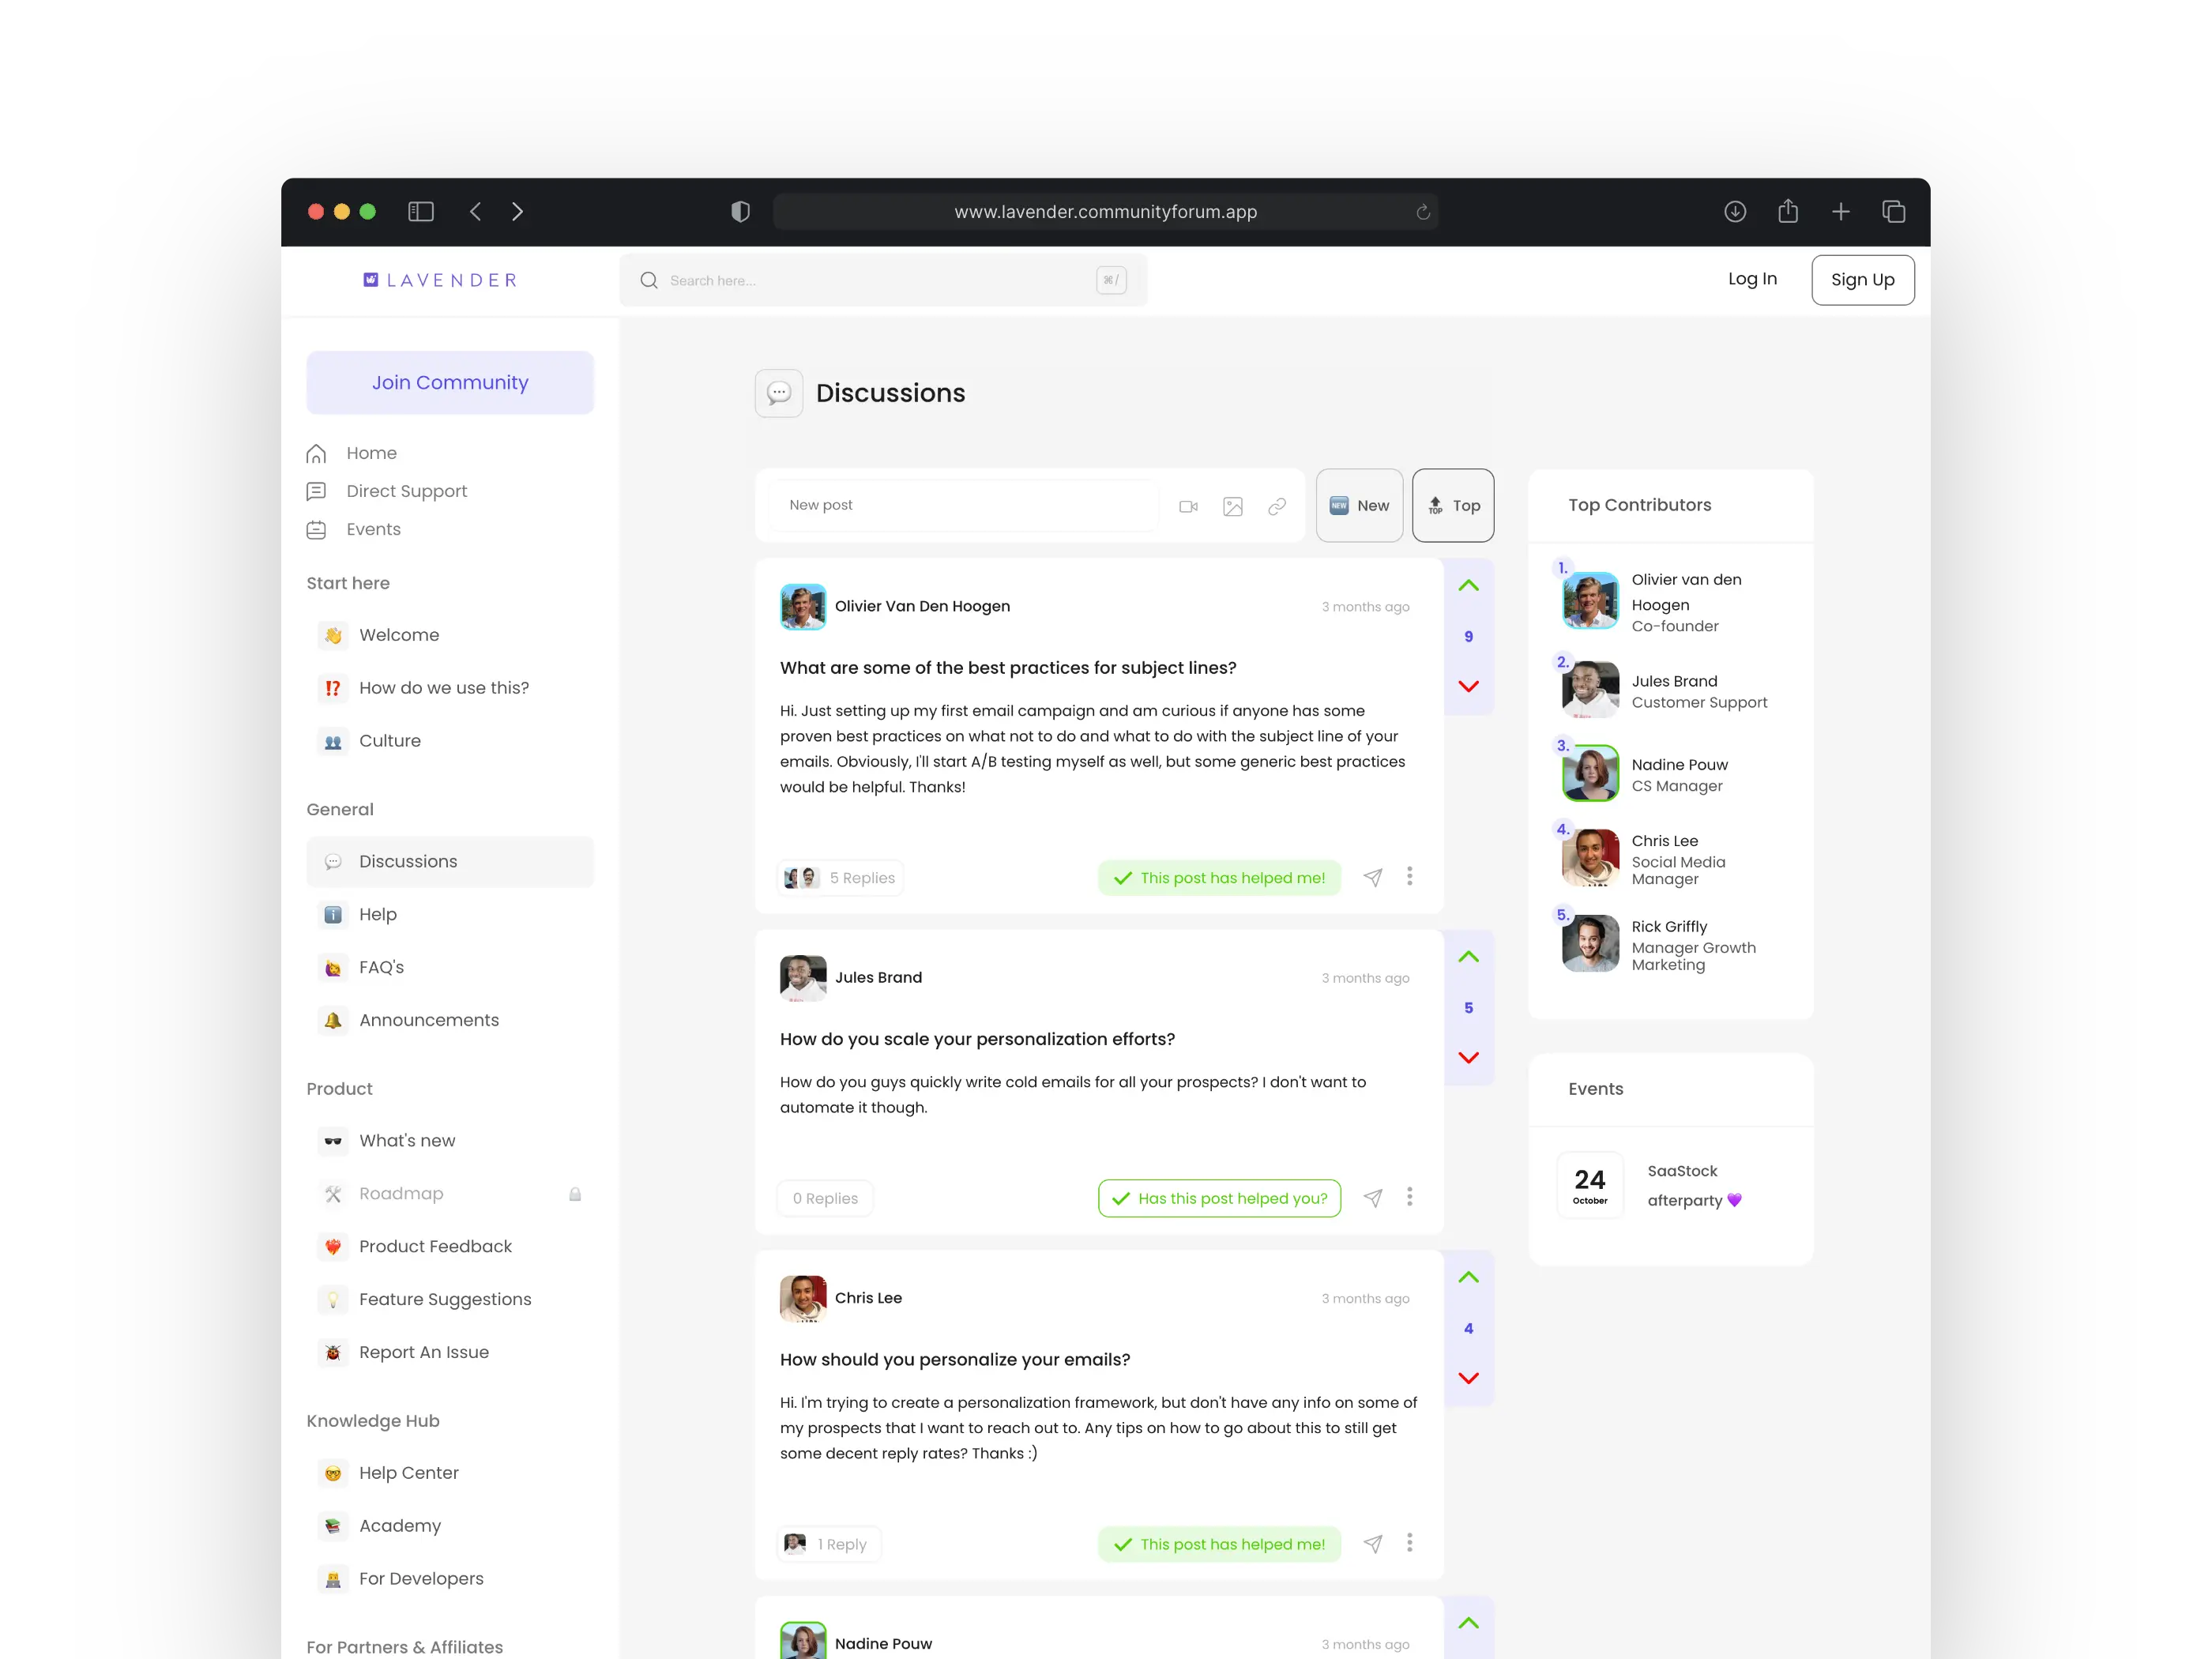Select the Top sorting tab
2212x1659 pixels.
click(1453, 505)
